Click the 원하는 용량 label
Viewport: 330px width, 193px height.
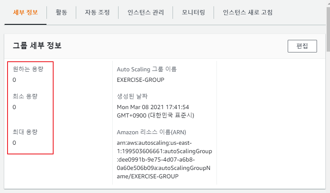point(28,69)
